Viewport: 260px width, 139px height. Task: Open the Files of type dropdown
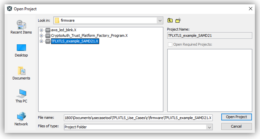209,127
